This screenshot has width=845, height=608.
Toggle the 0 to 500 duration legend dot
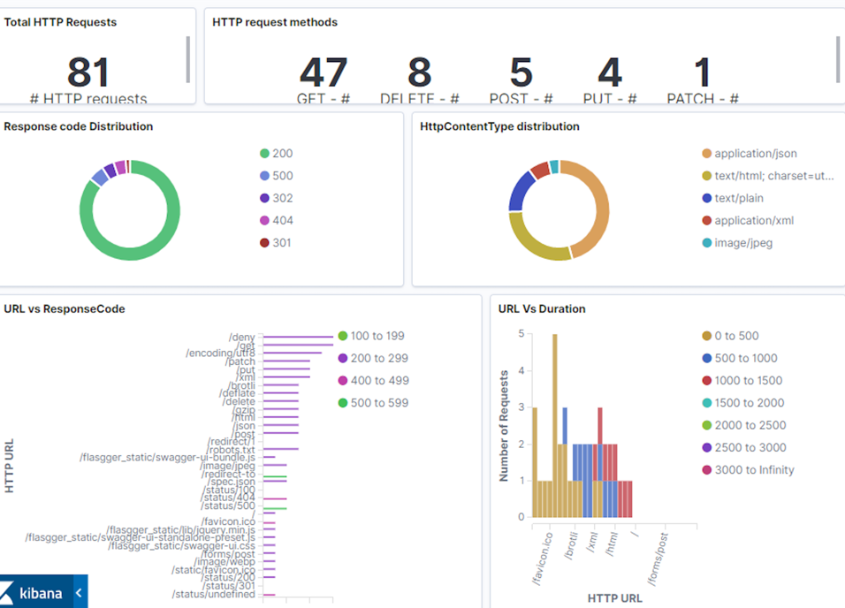[707, 336]
